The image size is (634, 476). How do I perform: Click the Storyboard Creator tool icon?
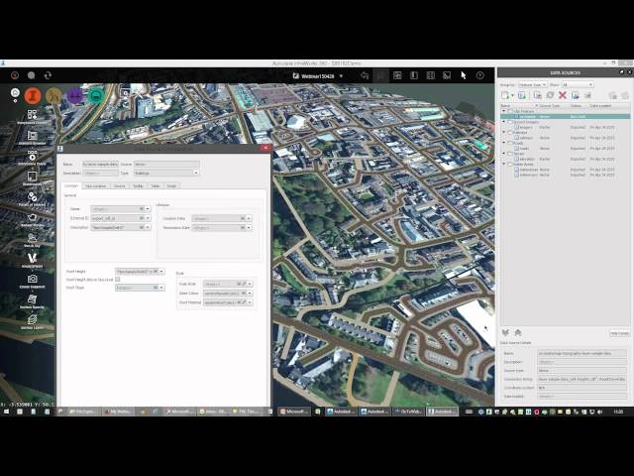tap(32, 115)
